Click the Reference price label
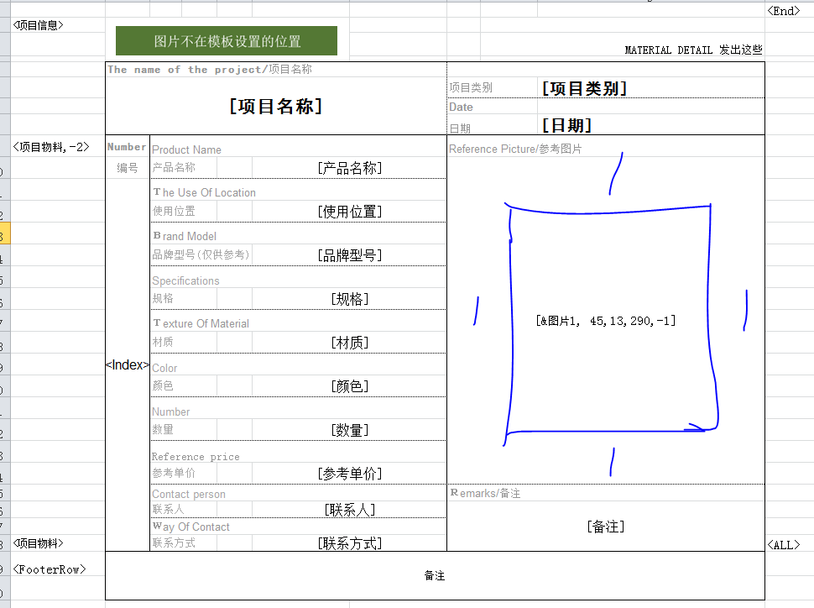 [x=196, y=457]
